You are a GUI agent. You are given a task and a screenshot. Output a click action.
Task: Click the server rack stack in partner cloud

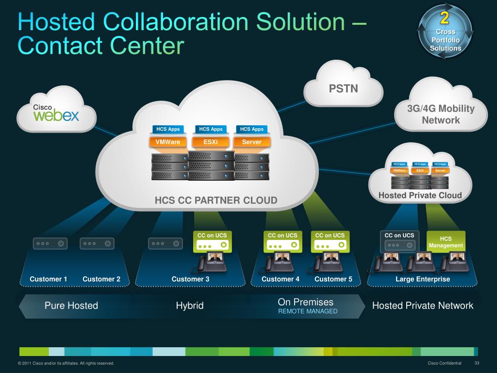tap(211, 166)
